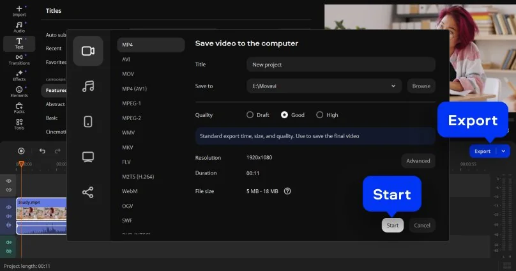Open the Save to folder dropdown
This screenshot has height=271, width=516.
[324, 86]
